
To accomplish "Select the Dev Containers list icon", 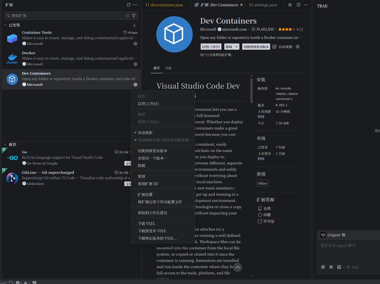I will pos(12,79).
